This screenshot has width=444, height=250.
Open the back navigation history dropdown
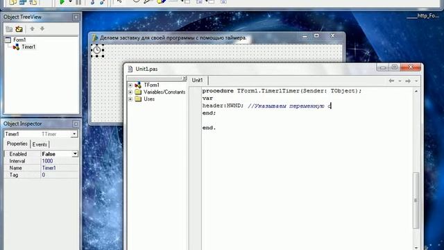400,81
